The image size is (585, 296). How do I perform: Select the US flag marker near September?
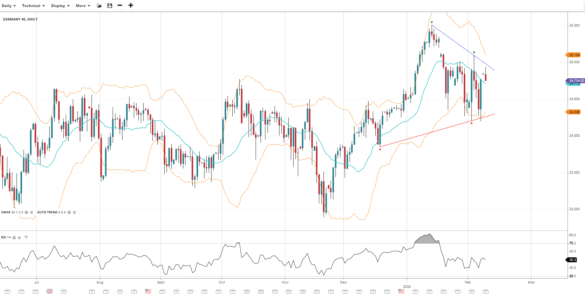pyautogui.click(x=148, y=291)
